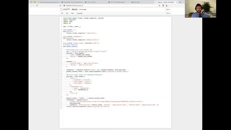Image resolution: width=231 pixels, height=130 pixels.
Task: Click the 'return jsonify' last code line
Action: point(88,107)
